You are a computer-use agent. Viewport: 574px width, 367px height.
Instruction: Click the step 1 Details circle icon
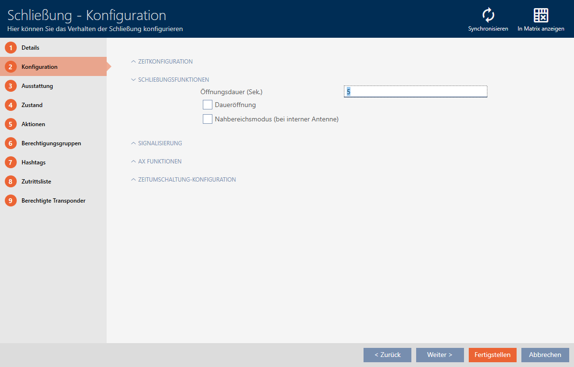[11, 48]
